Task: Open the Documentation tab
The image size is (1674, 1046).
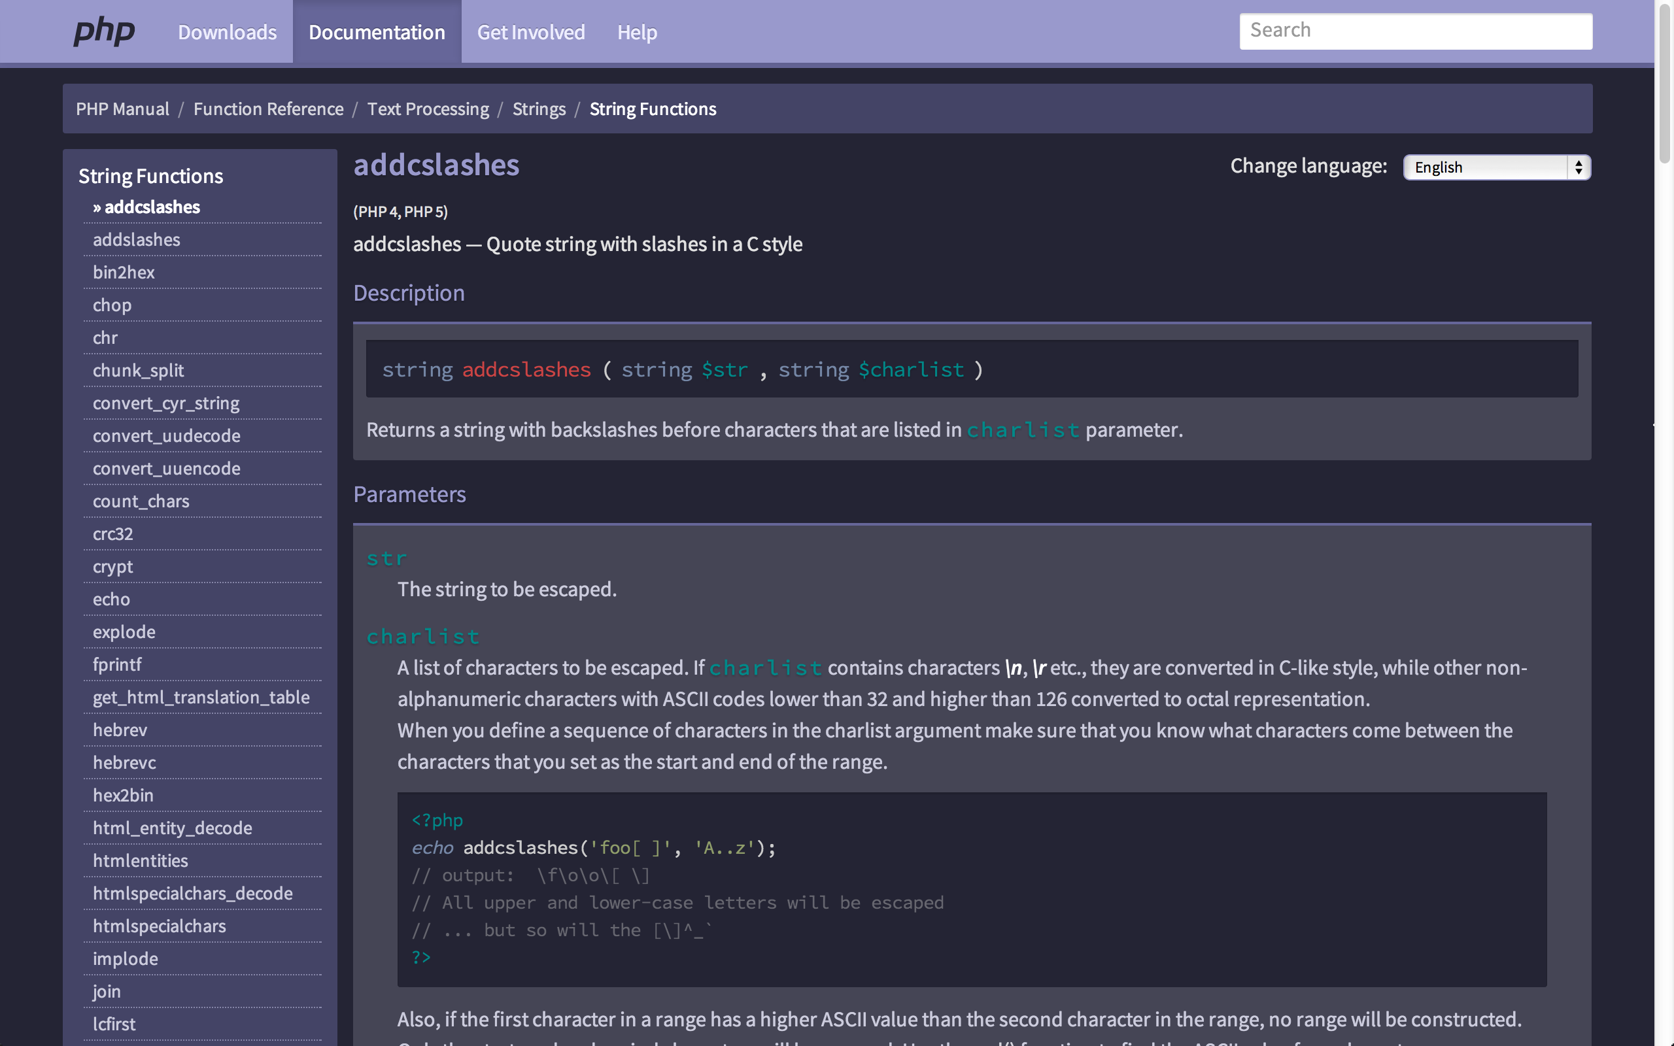Action: (377, 32)
